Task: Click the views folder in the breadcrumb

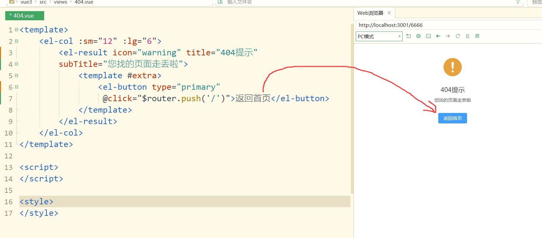Action: tap(61, 2)
